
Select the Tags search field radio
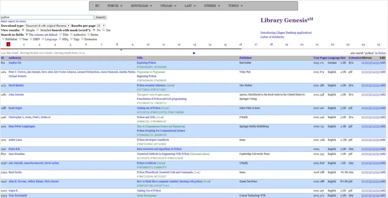tap(71, 39)
